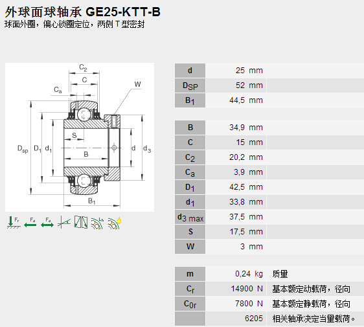Image resolution: width=364 pixels, height=327 pixels.
Task: Click the value 20,2 mm
Action: click(x=246, y=157)
